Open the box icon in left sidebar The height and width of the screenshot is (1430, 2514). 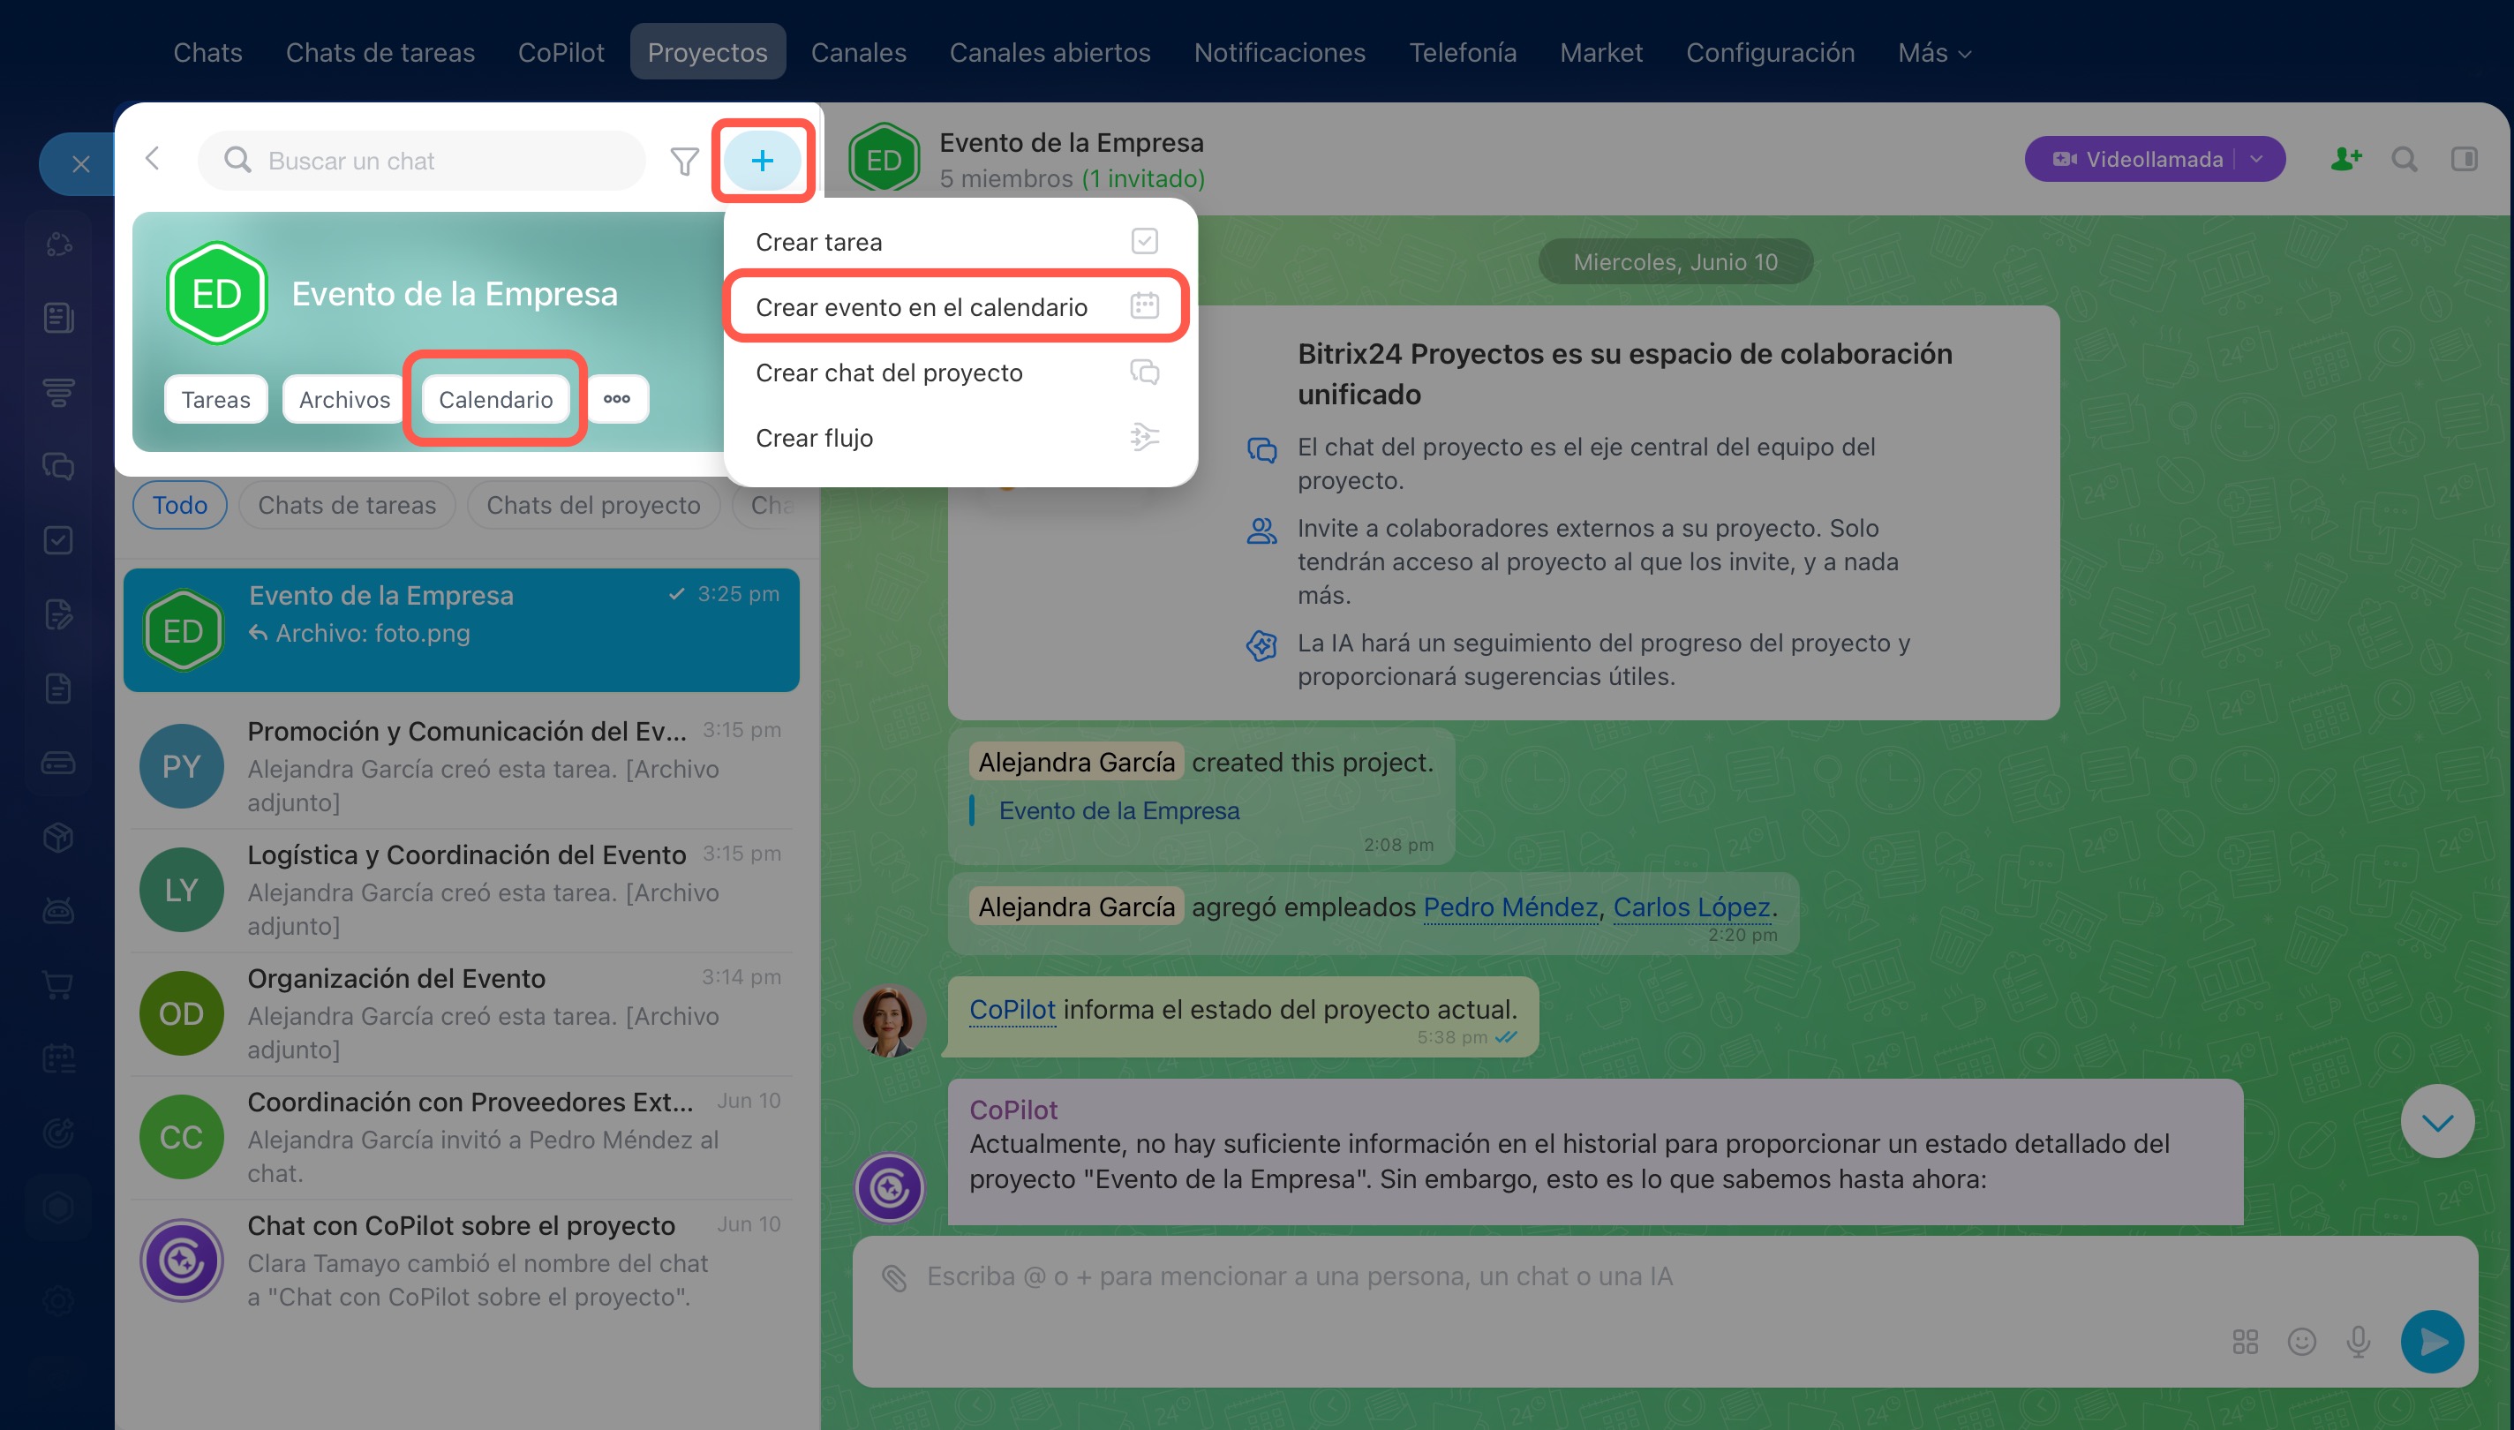(58, 837)
